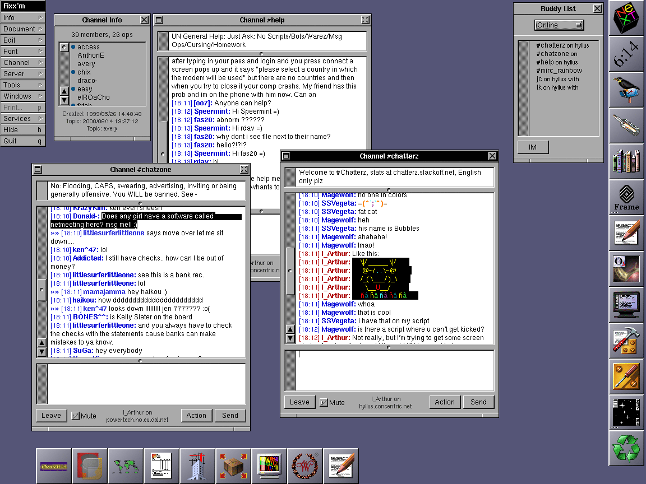
Task: Open the document page with columns icon
Action: tap(161, 466)
